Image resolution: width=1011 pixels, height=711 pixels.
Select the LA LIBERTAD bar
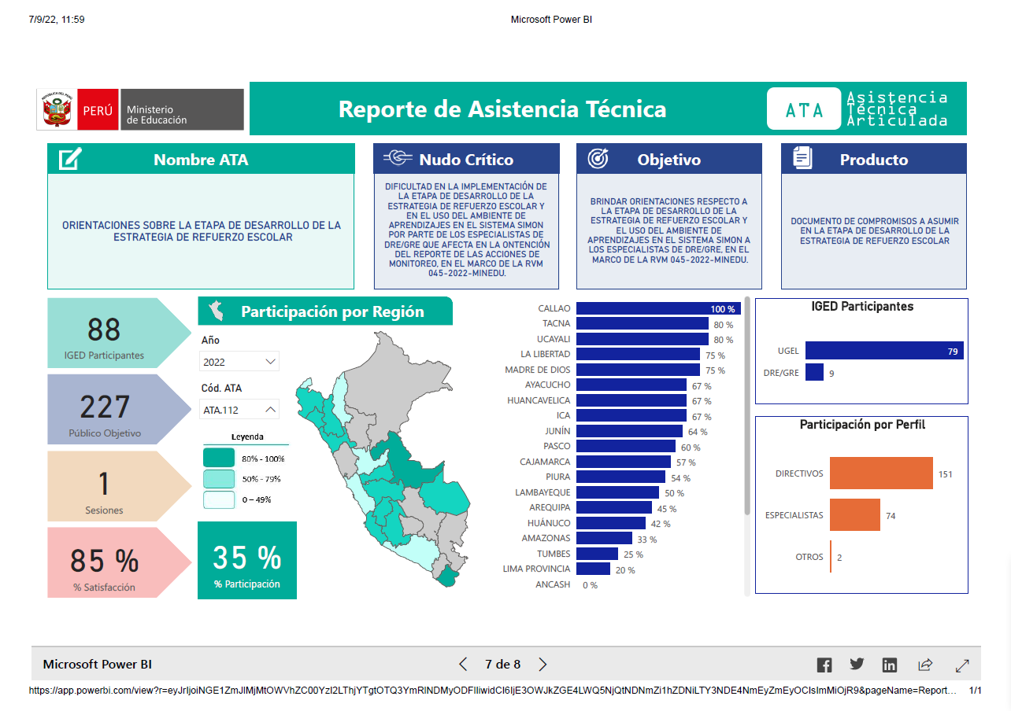click(x=638, y=354)
